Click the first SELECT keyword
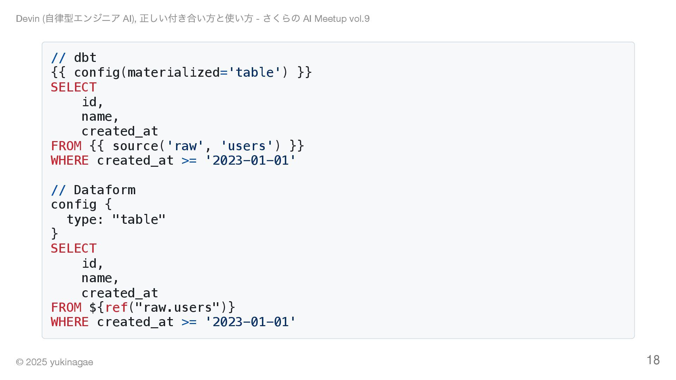676x380 pixels. (74, 87)
